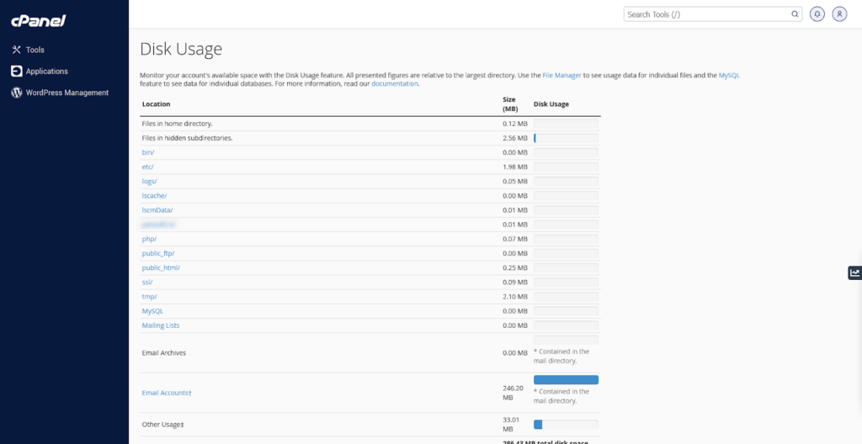Open the documentation link
Image resolution: width=862 pixels, height=444 pixels.
(x=395, y=84)
